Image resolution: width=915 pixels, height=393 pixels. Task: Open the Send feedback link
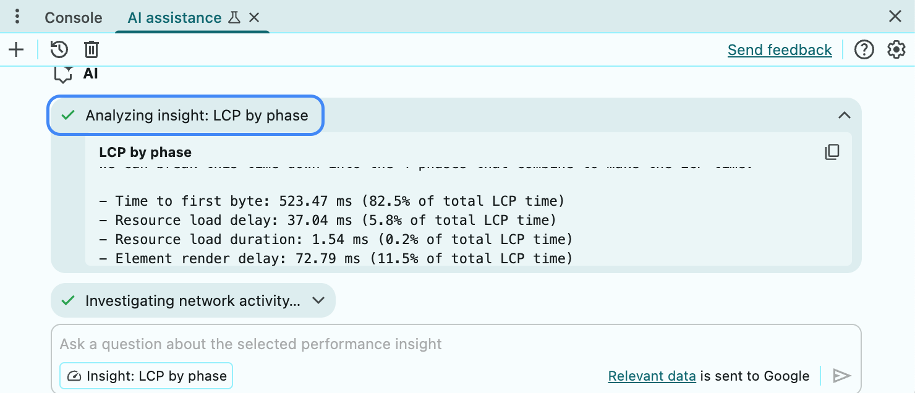[x=780, y=49]
